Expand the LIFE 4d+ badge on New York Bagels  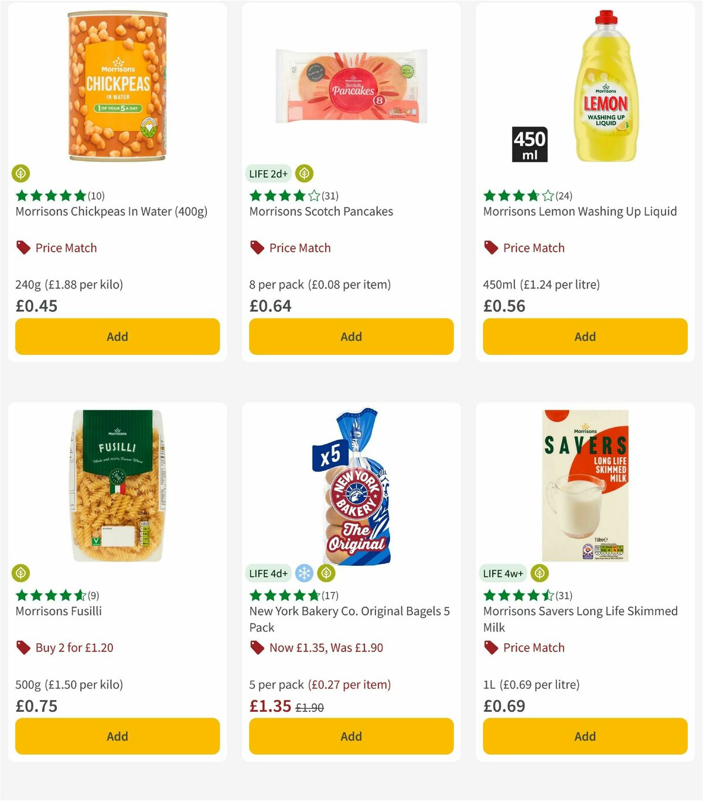(x=268, y=573)
